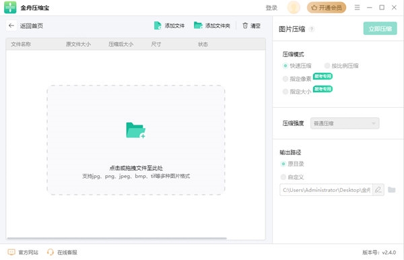Select 按比例压缩 compression mode
404x260 pixels.
click(x=341, y=66)
